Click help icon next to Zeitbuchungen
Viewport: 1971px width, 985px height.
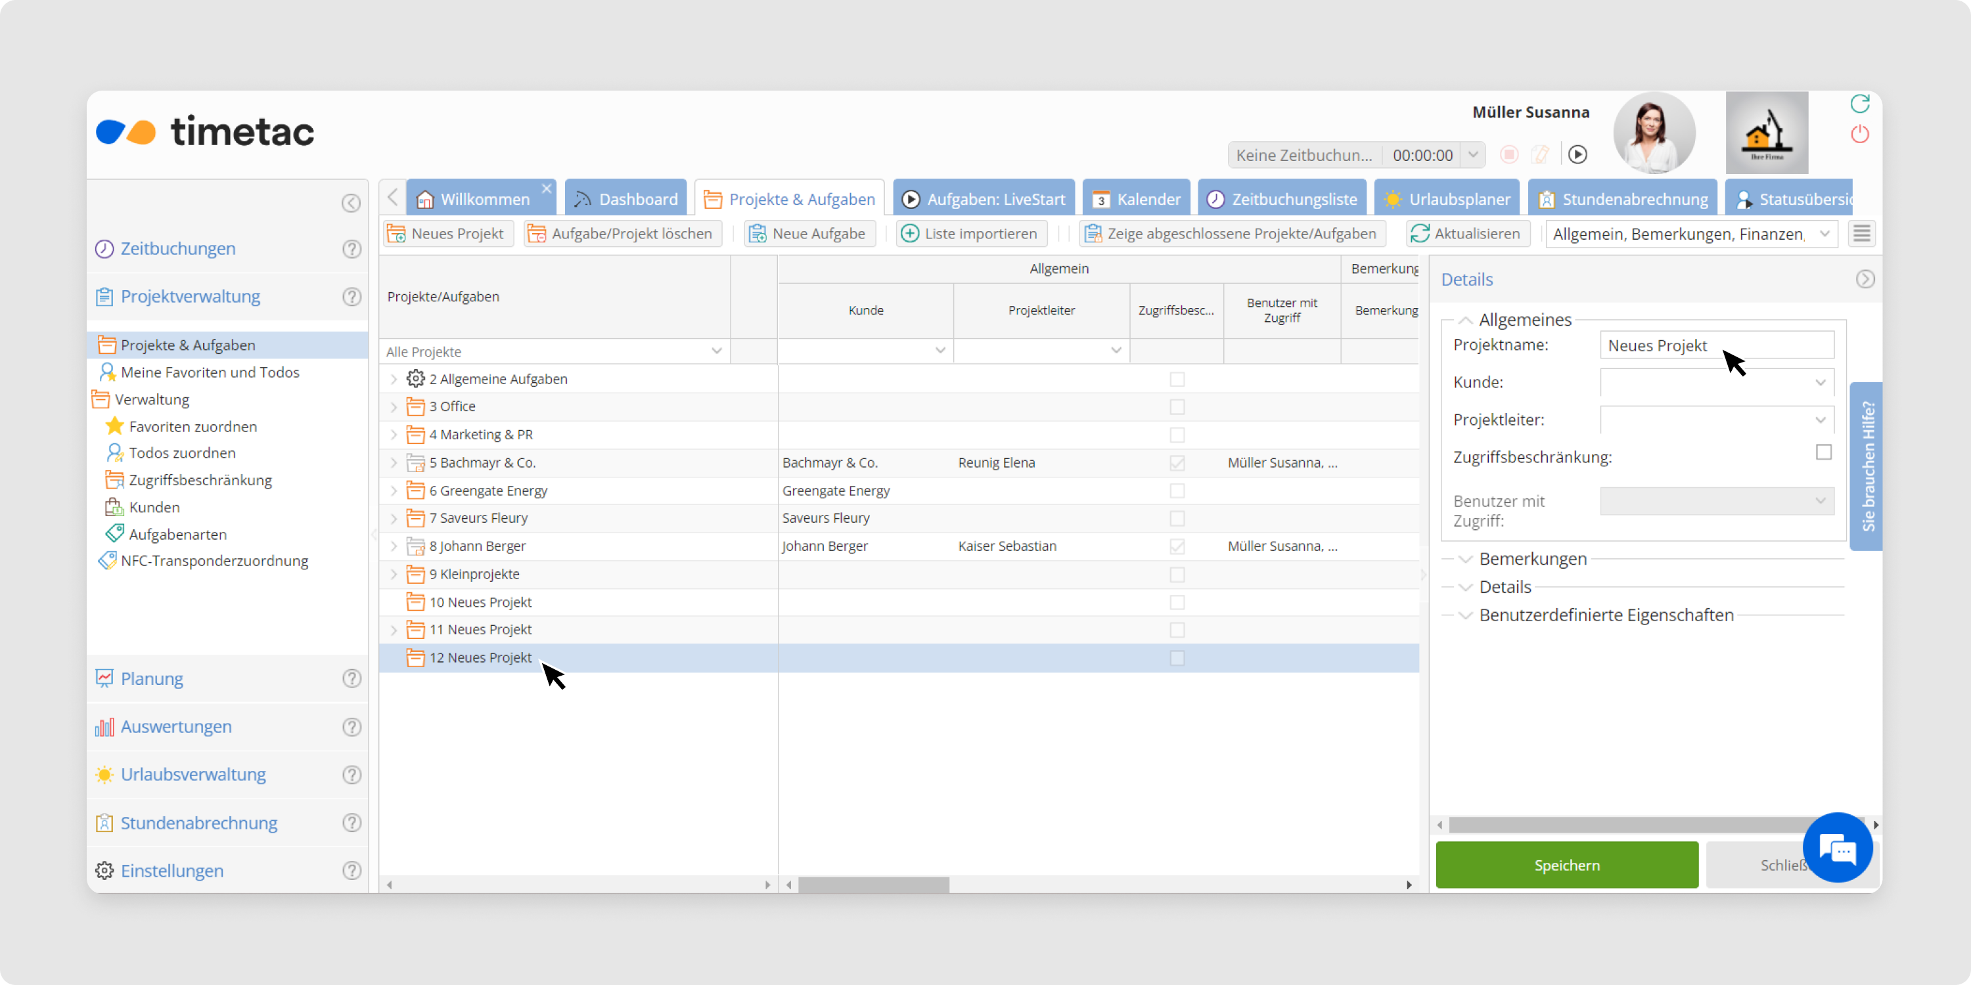pyautogui.click(x=351, y=248)
